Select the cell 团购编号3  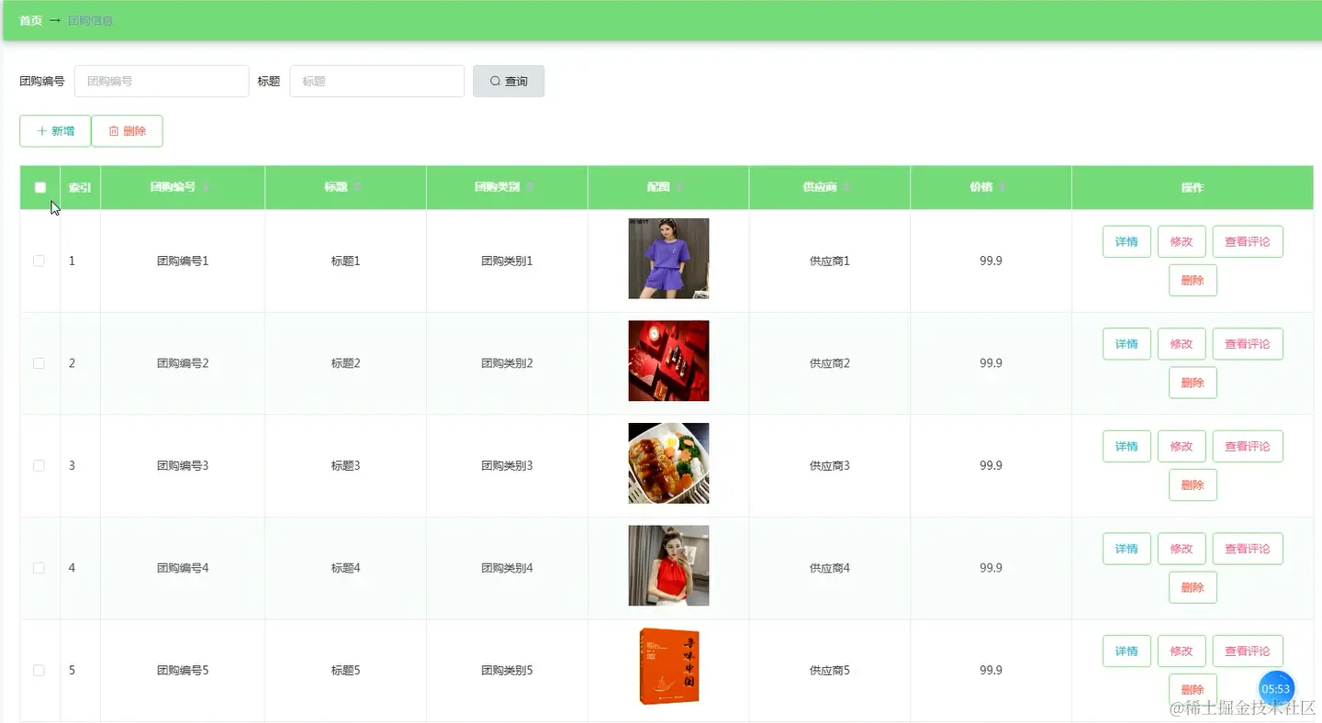tap(183, 465)
